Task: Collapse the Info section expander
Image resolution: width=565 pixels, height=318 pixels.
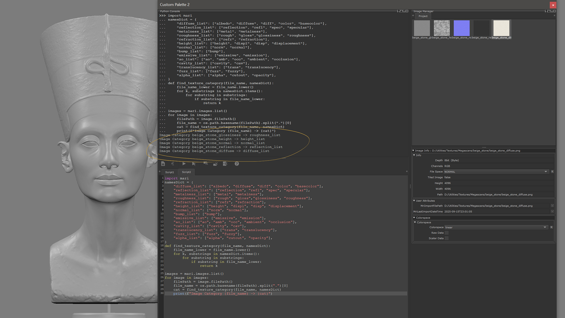Action: pos(414,155)
